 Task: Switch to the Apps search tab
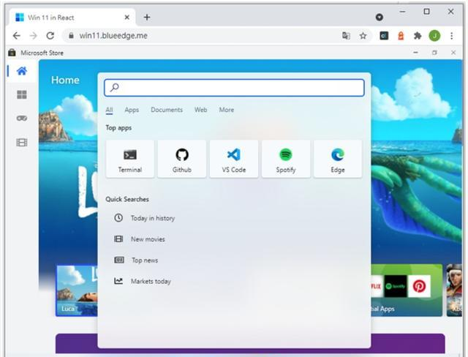(132, 110)
